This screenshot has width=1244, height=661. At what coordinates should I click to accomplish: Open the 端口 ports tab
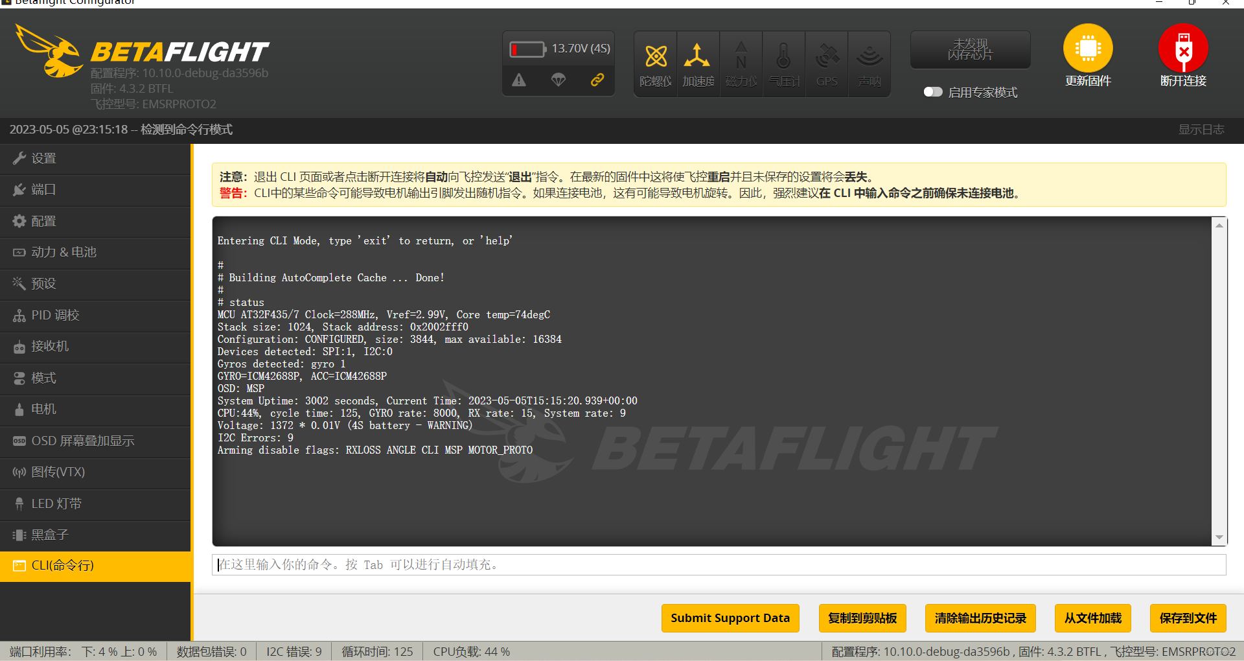(x=95, y=190)
